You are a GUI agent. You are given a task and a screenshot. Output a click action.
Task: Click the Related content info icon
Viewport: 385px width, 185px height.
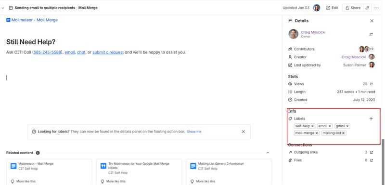[x=38, y=153]
